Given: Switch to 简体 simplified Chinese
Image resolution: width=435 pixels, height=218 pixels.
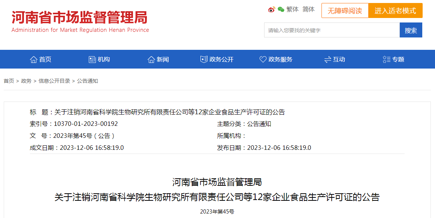Looking at the screenshot, I should point(308,9).
